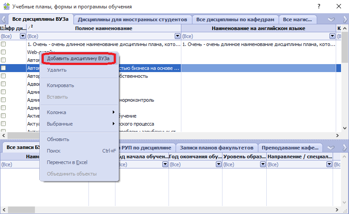Viewport: 349px width, 214px height.
Task: Grab the lower table horizontal scrollbar thumb
Action: coord(21,210)
